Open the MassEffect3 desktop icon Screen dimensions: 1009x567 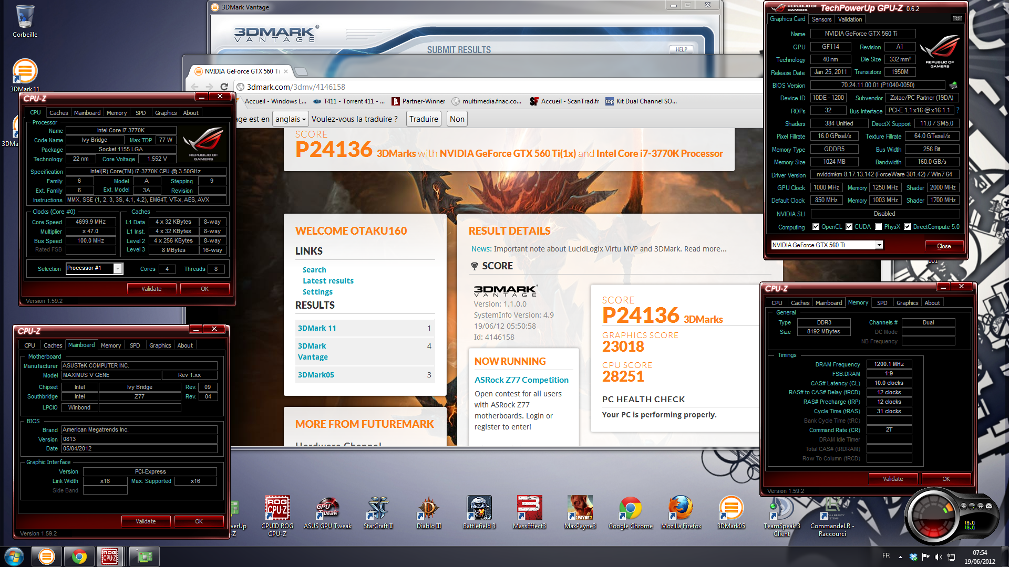pyautogui.click(x=529, y=512)
